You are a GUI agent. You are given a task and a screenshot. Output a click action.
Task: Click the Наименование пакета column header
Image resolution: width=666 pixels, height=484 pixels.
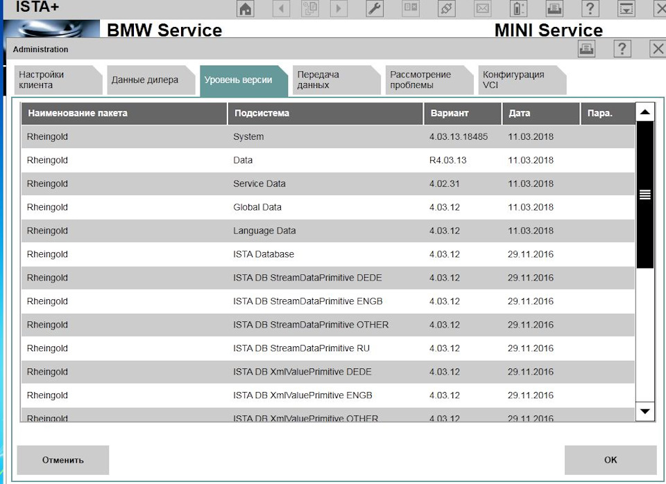point(123,114)
